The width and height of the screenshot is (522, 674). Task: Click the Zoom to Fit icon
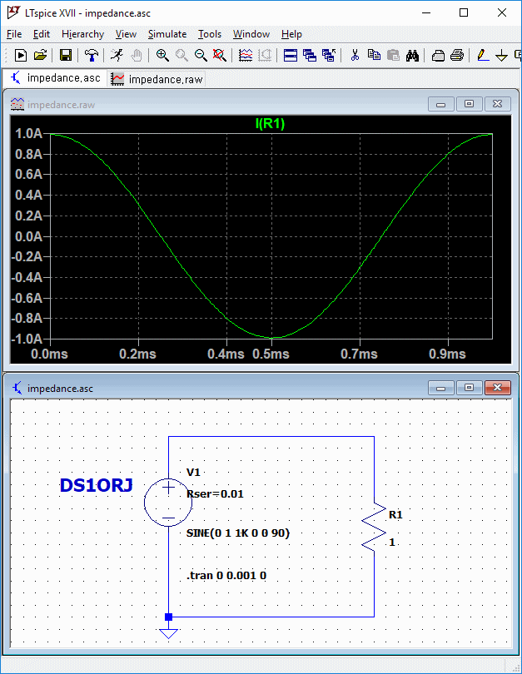219,55
